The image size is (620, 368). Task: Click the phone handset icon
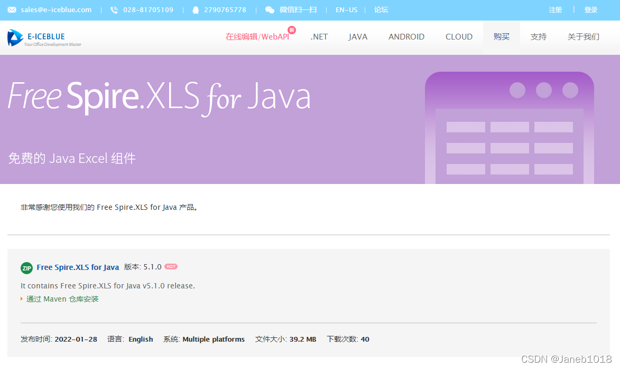pyautogui.click(x=114, y=10)
